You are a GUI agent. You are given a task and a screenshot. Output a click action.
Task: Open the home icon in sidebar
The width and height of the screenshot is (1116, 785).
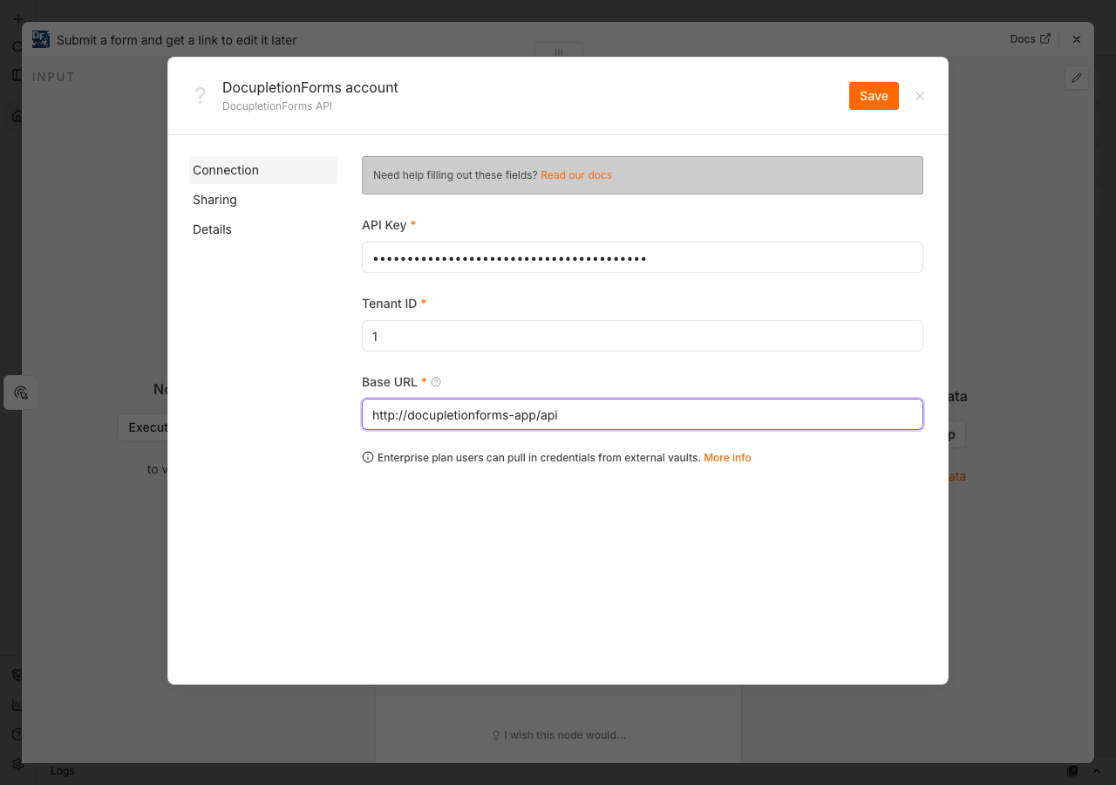pyautogui.click(x=17, y=116)
